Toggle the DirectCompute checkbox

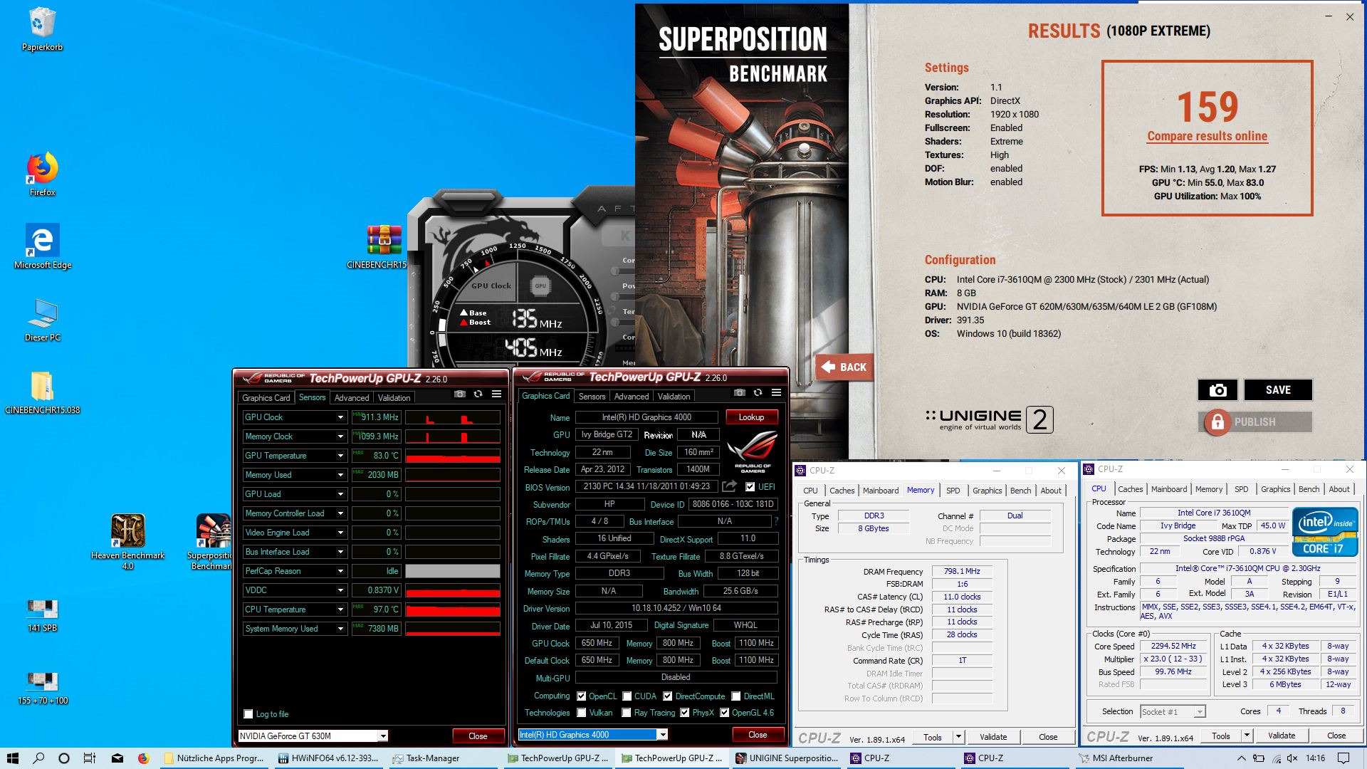point(668,696)
